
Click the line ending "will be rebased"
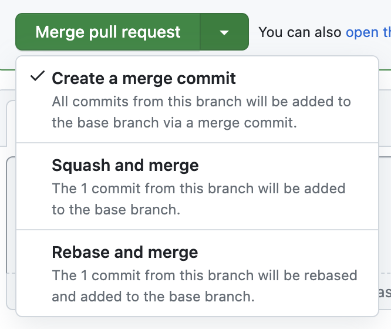(204, 275)
